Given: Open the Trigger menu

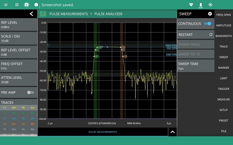Looking at the screenshot, I should point(223,89).
